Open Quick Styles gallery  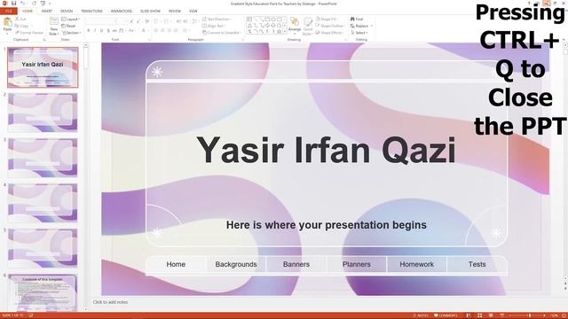click(308, 26)
